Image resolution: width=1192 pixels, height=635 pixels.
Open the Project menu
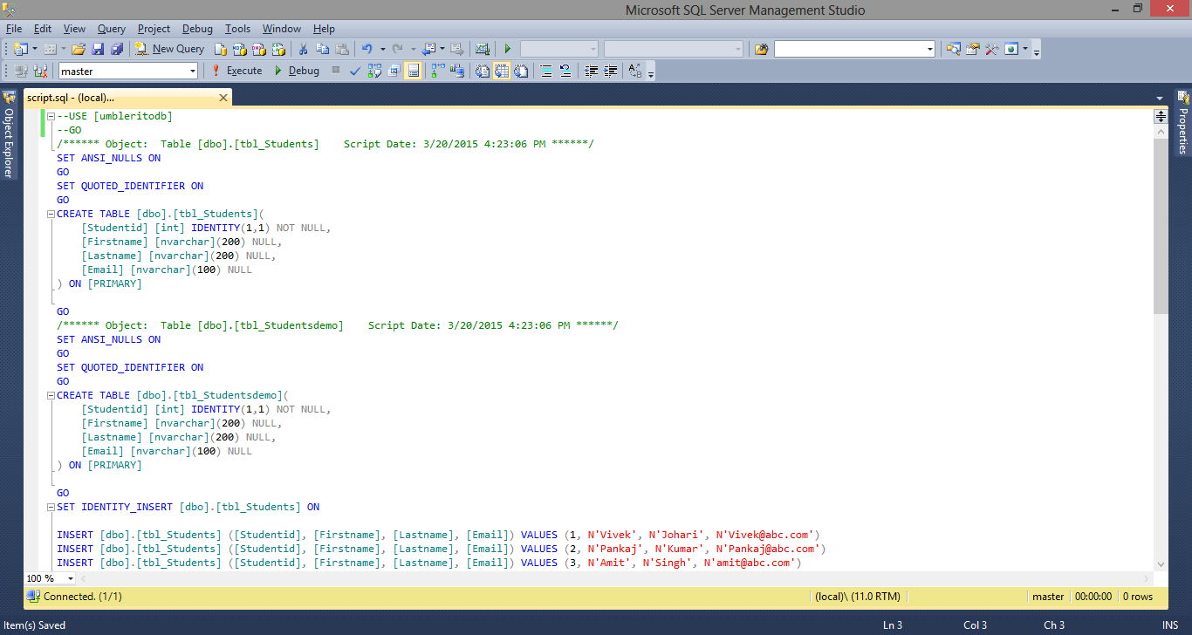tap(154, 29)
